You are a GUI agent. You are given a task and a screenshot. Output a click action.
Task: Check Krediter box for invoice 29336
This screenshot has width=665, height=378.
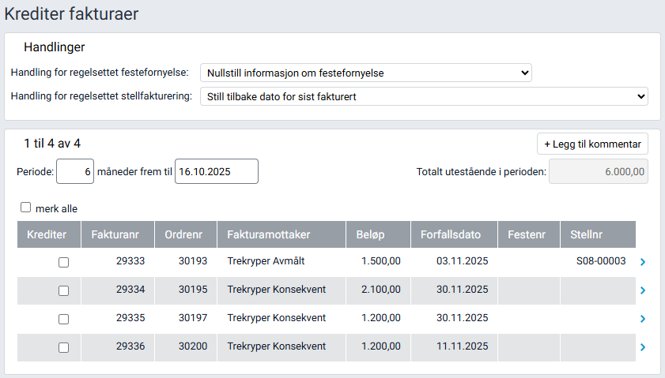click(x=63, y=347)
